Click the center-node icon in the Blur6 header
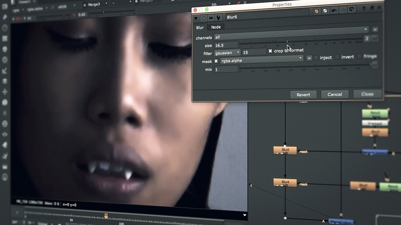Viewport: 401px width, 225px height. coord(203,18)
